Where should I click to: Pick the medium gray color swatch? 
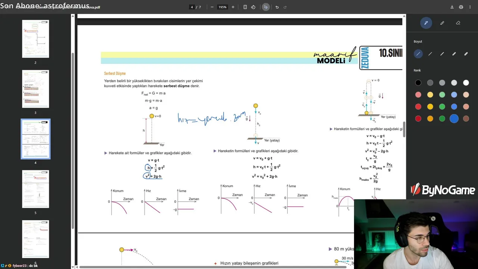click(442, 83)
